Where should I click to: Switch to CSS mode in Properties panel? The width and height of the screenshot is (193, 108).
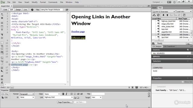(5, 97)
